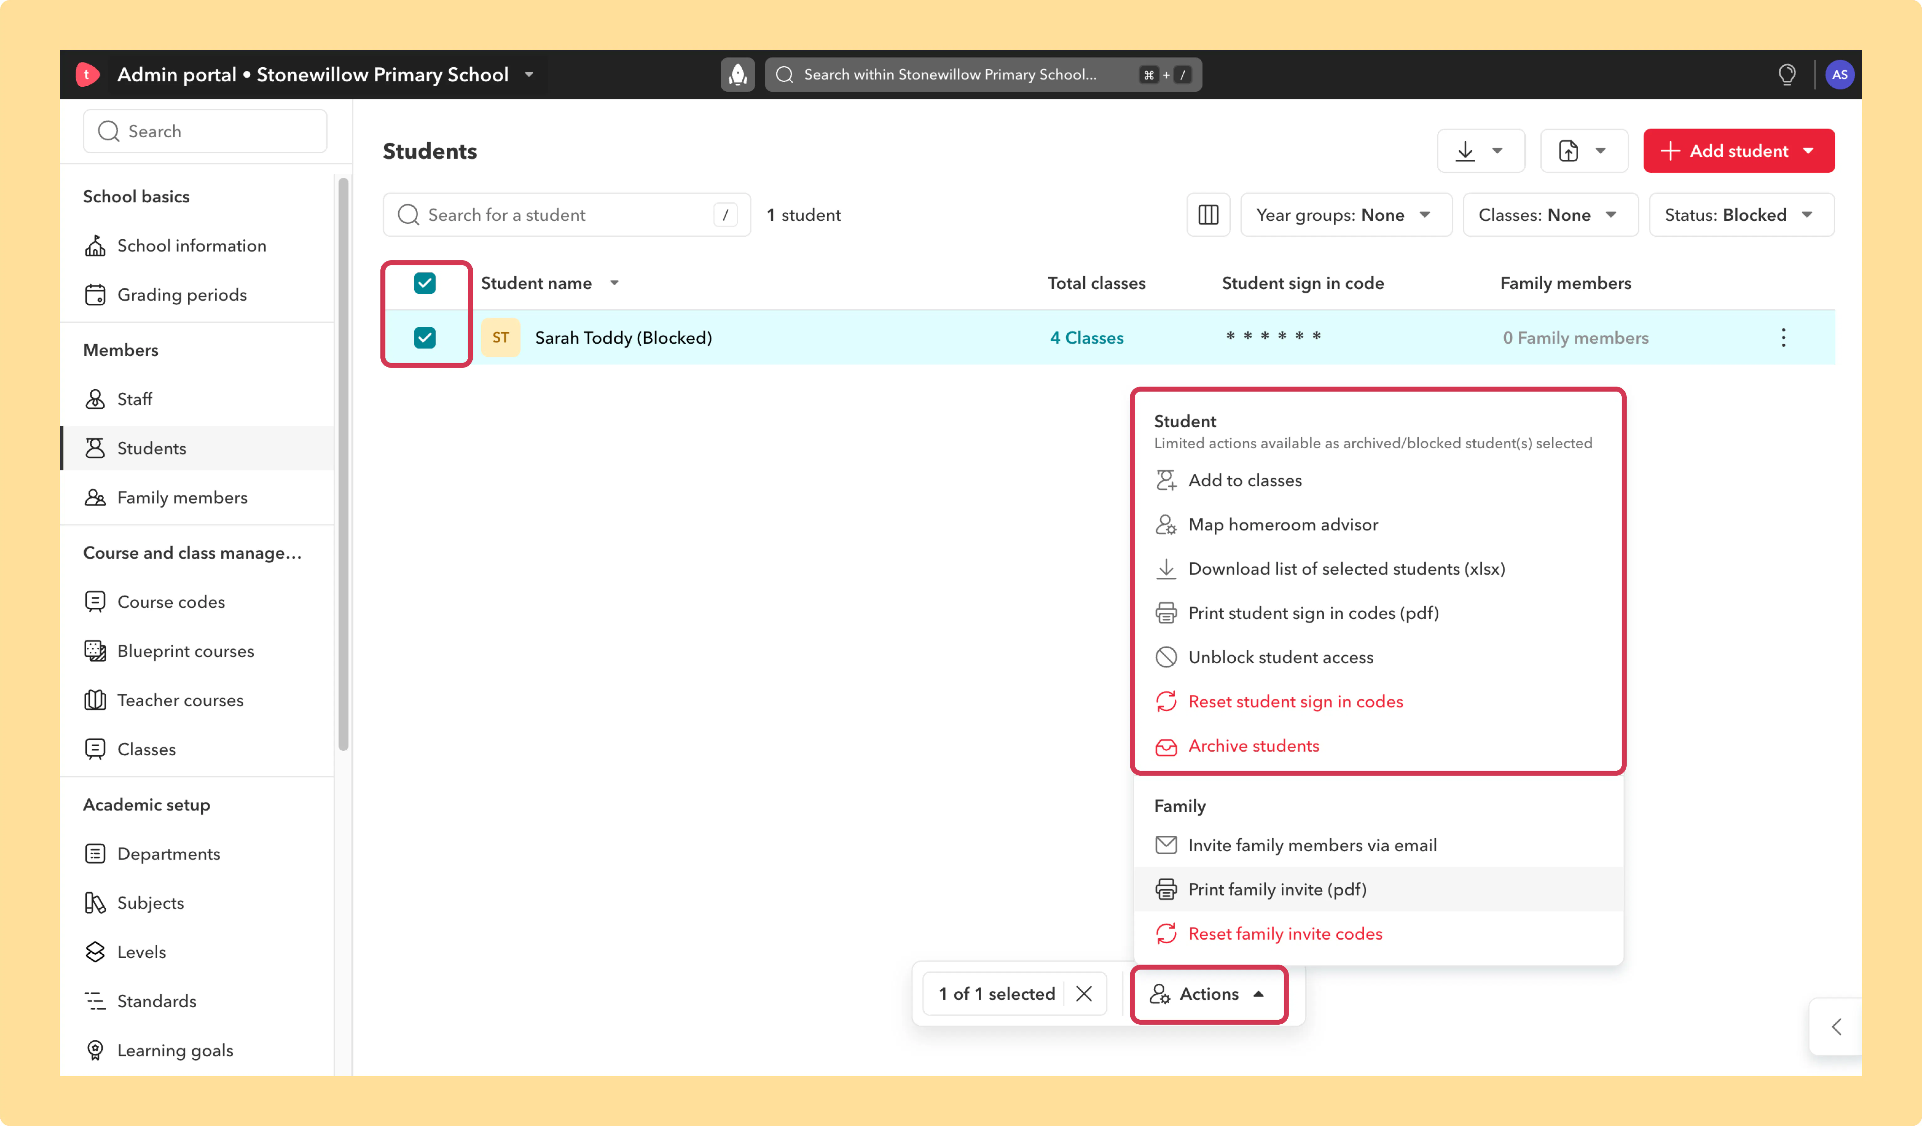Image resolution: width=1922 pixels, height=1126 pixels.
Task: Clear the selection with the X icon
Action: tap(1084, 993)
